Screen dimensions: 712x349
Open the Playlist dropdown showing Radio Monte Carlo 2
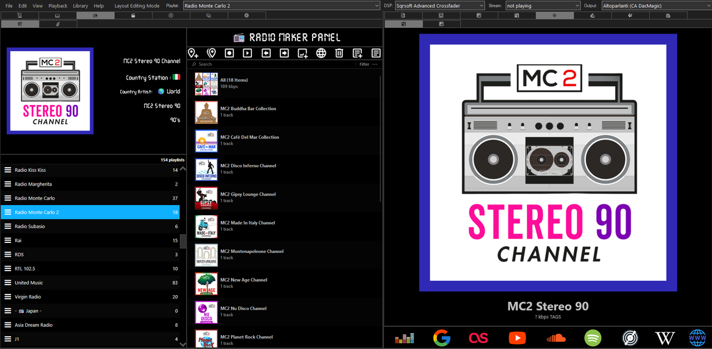tap(281, 6)
